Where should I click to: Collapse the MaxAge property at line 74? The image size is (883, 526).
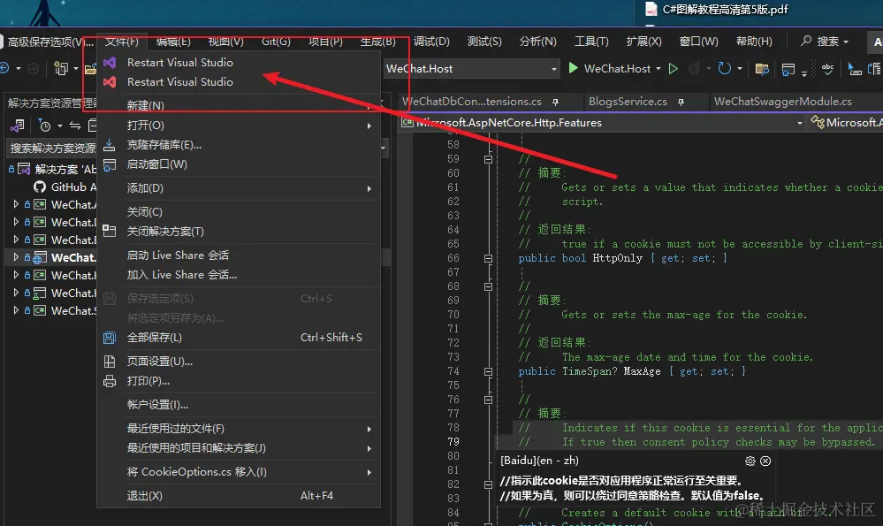(x=488, y=371)
